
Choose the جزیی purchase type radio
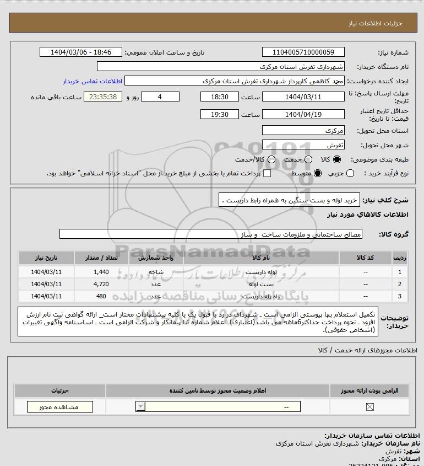point(350,173)
